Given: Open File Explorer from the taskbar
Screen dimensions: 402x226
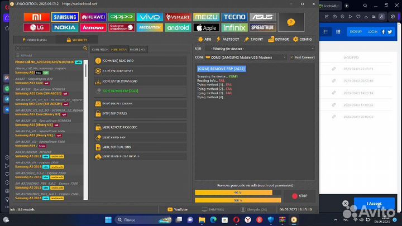Looking at the screenshot, I should (202, 220).
